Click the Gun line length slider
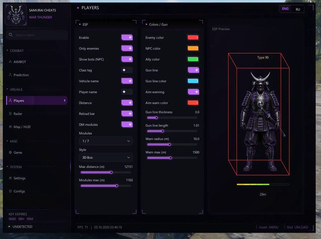Screen dimensions: 321x239 coord(172,131)
